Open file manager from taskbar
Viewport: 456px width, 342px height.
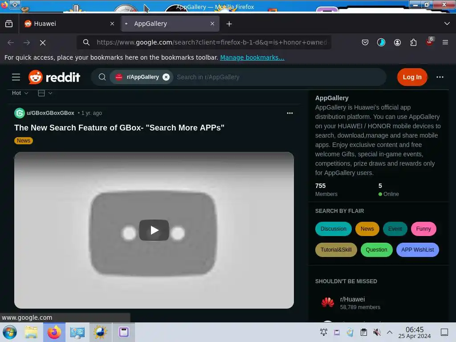tap(31, 332)
